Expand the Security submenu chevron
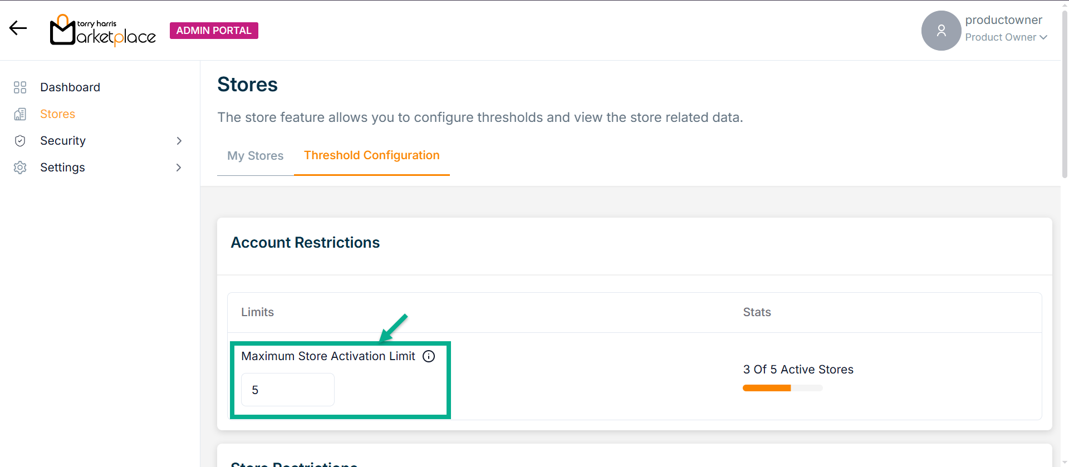This screenshot has width=1069, height=467. coord(179,141)
